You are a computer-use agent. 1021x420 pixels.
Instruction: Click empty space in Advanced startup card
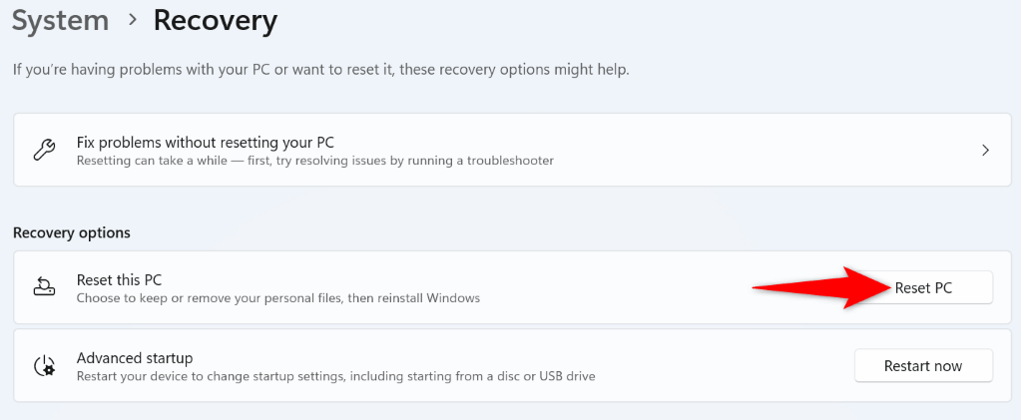(x=729, y=366)
